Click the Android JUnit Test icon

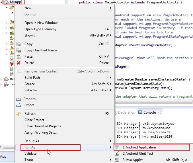tap(117, 154)
